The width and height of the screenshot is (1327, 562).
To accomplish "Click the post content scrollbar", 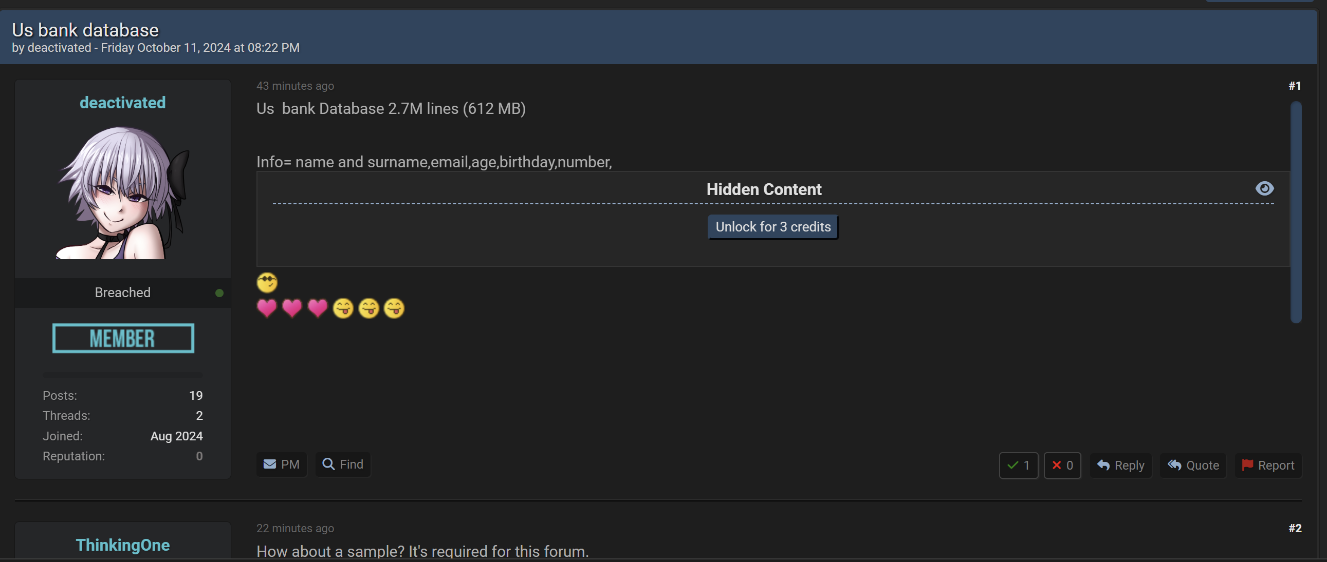I will [x=1296, y=212].
